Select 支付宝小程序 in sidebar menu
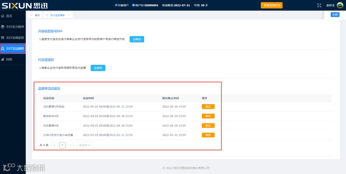This screenshot has width=346, height=174. [13, 27]
